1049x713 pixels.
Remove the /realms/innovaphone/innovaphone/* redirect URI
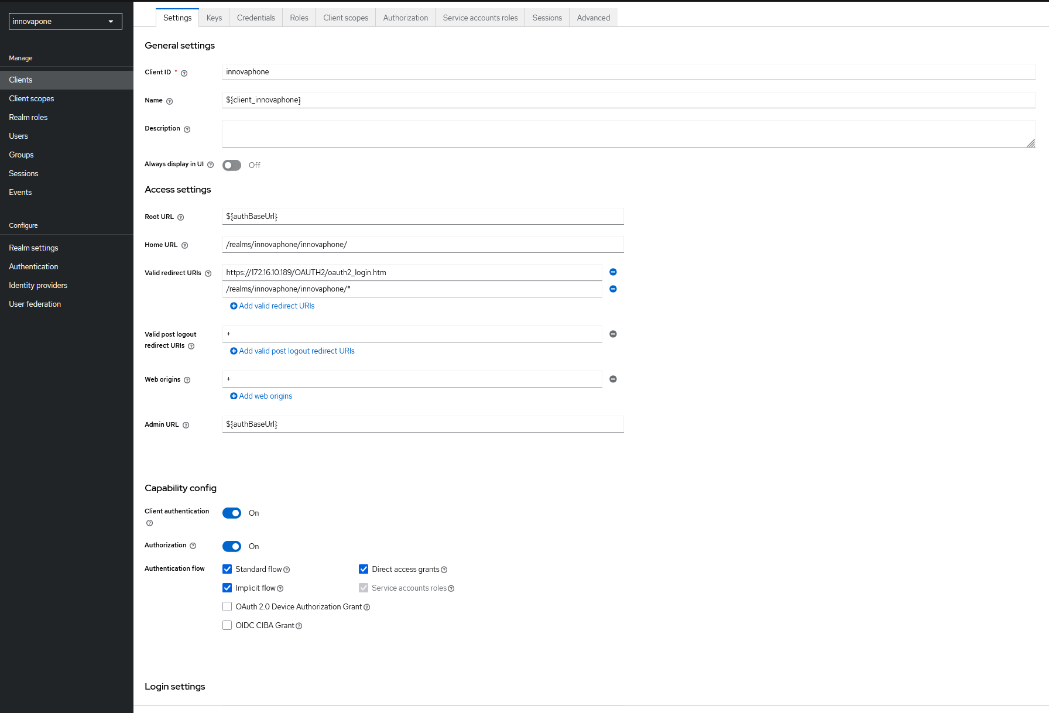(613, 289)
